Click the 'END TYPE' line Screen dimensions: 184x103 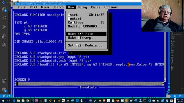22,34
